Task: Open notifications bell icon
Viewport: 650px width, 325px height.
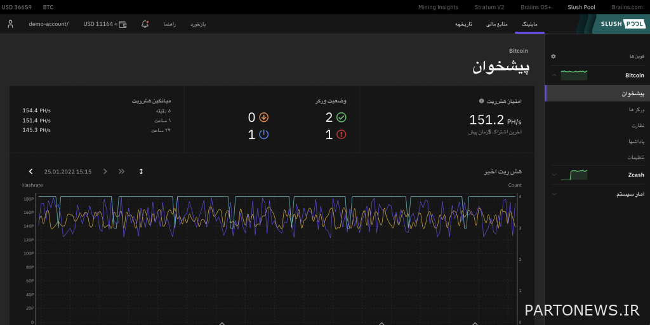Action: [145, 24]
